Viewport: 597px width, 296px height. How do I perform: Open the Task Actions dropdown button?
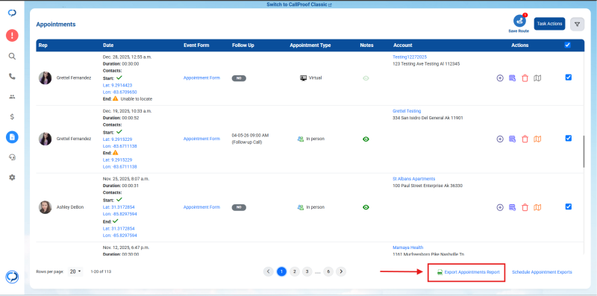tap(549, 24)
